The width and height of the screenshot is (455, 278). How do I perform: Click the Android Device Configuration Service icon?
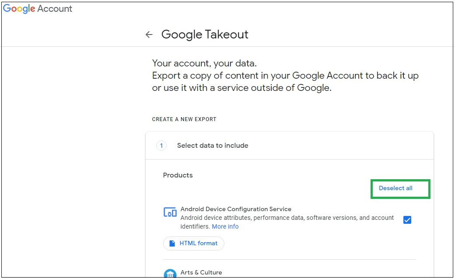pos(170,212)
